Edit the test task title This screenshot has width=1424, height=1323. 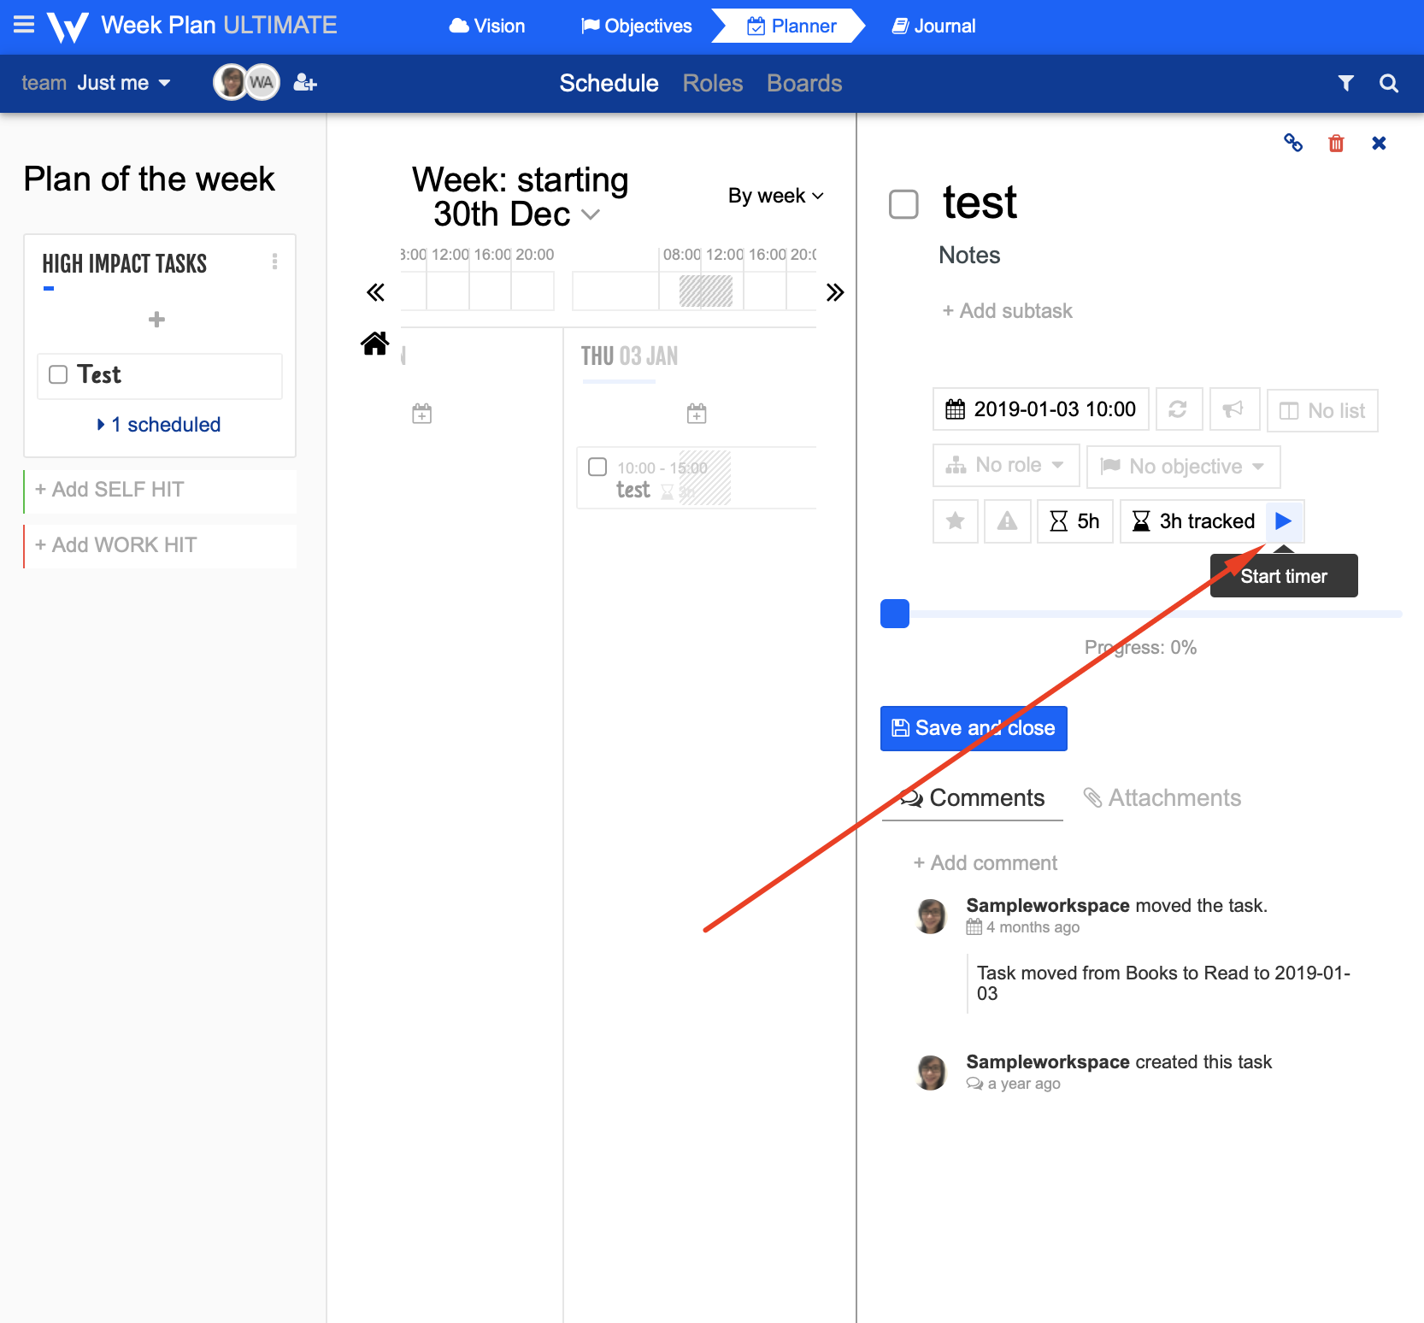pos(980,203)
